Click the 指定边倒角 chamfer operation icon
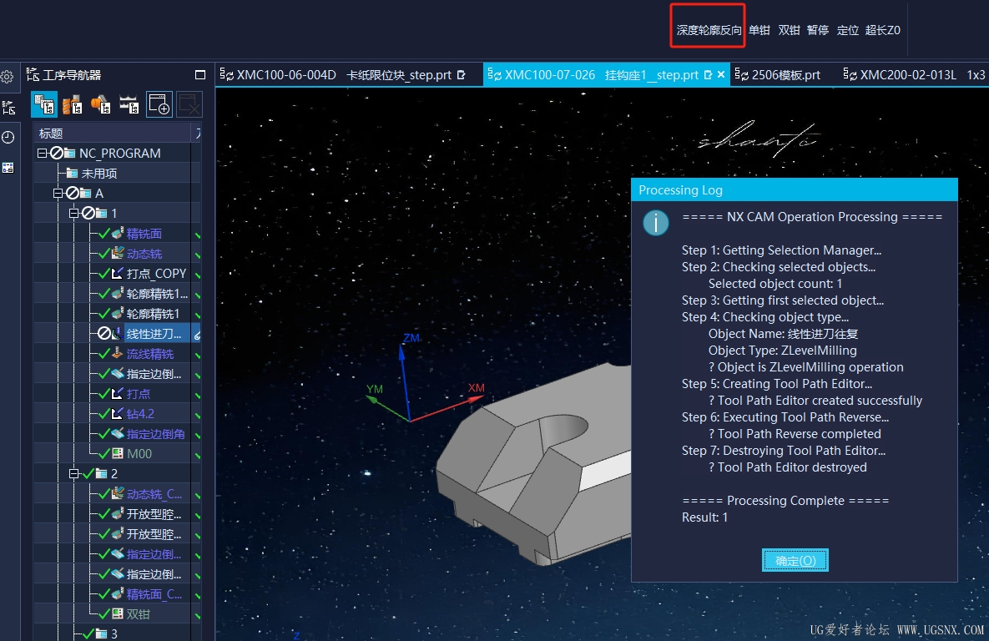 pyautogui.click(x=118, y=433)
